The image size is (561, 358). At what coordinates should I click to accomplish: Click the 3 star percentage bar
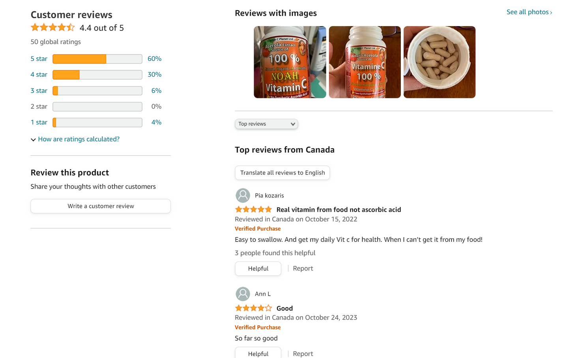click(97, 91)
